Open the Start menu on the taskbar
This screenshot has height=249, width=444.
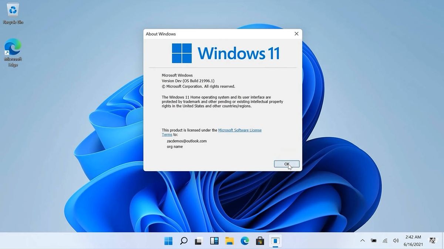[168, 241]
